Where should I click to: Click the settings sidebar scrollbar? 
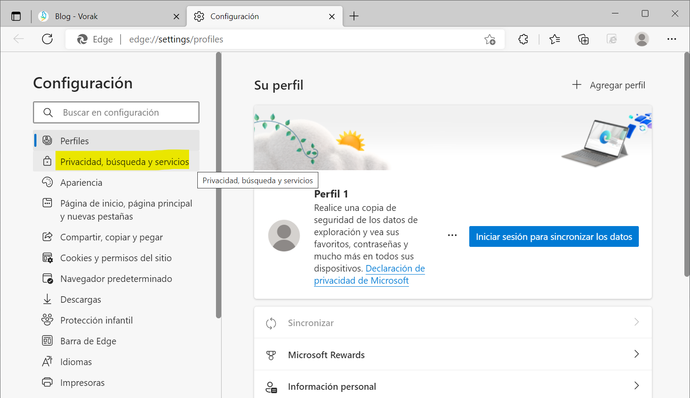coord(219,185)
